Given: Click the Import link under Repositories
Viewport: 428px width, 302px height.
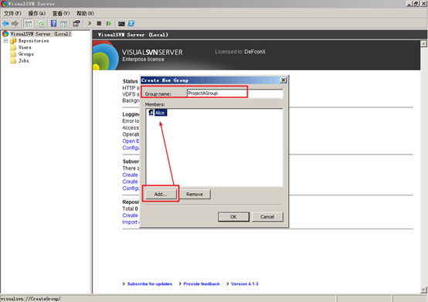Looking at the screenshot, I should pyautogui.click(x=131, y=222).
